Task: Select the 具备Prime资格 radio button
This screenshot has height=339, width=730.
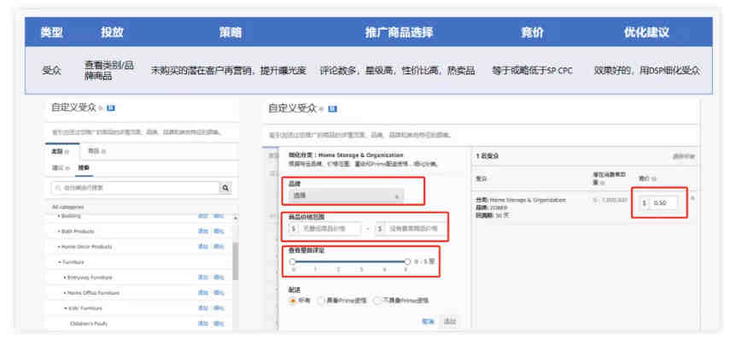Action: tap(321, 301)
